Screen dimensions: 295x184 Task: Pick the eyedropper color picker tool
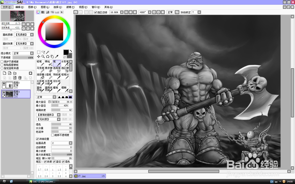click(x=57, y=57)
